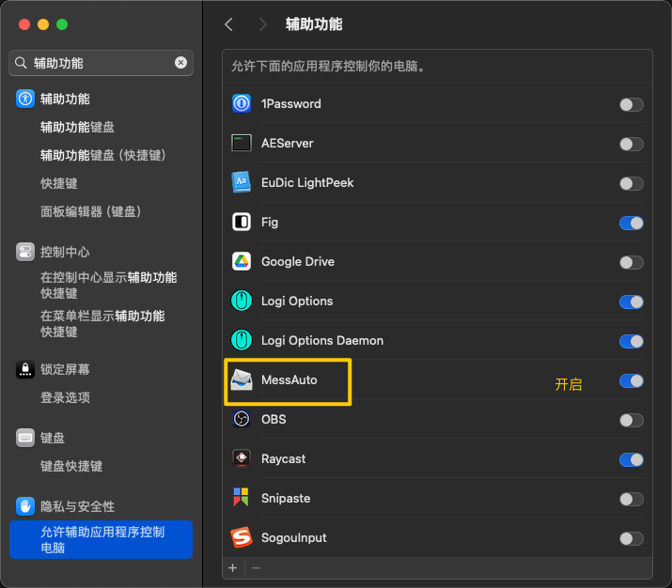Select the SogouInput row label
Screen dimensions: 672x588
(x=294, y=537)
